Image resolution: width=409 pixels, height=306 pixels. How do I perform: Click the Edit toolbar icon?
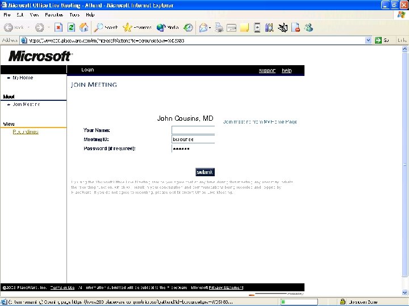231,27
